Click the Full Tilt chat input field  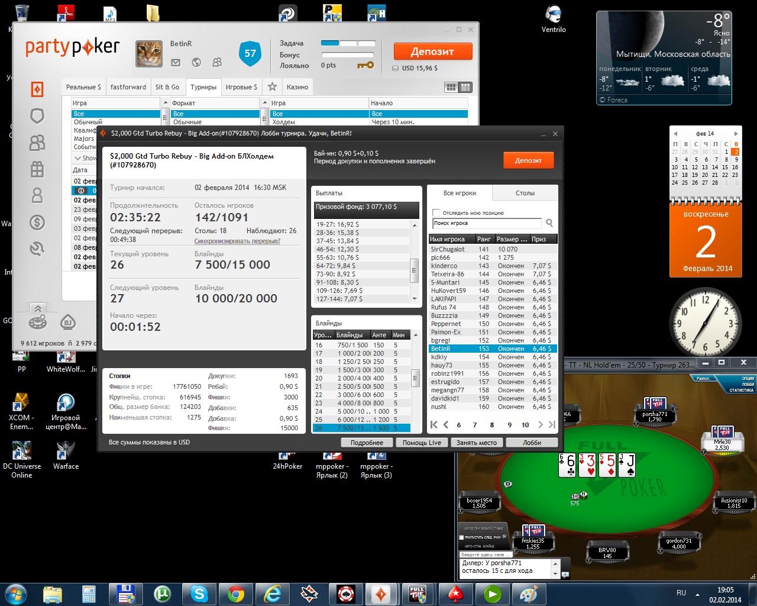click(486, 555)
